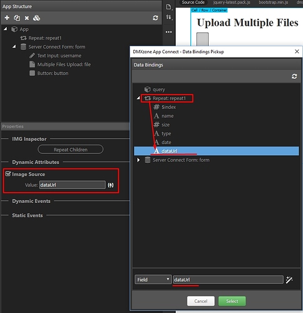Click the Select button
Screen dimensions: 303x313
point(232,301)
